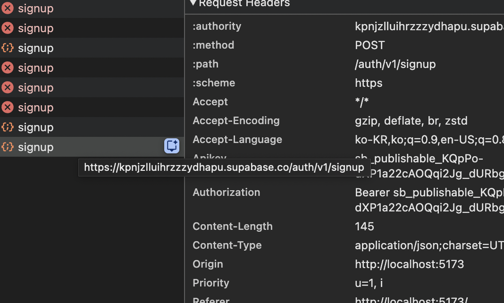Image resolution: width=504 pixels, height=303 pixels.
Task: Click the Origin value http://localhost:5173
Action: (x=409, y=264)
